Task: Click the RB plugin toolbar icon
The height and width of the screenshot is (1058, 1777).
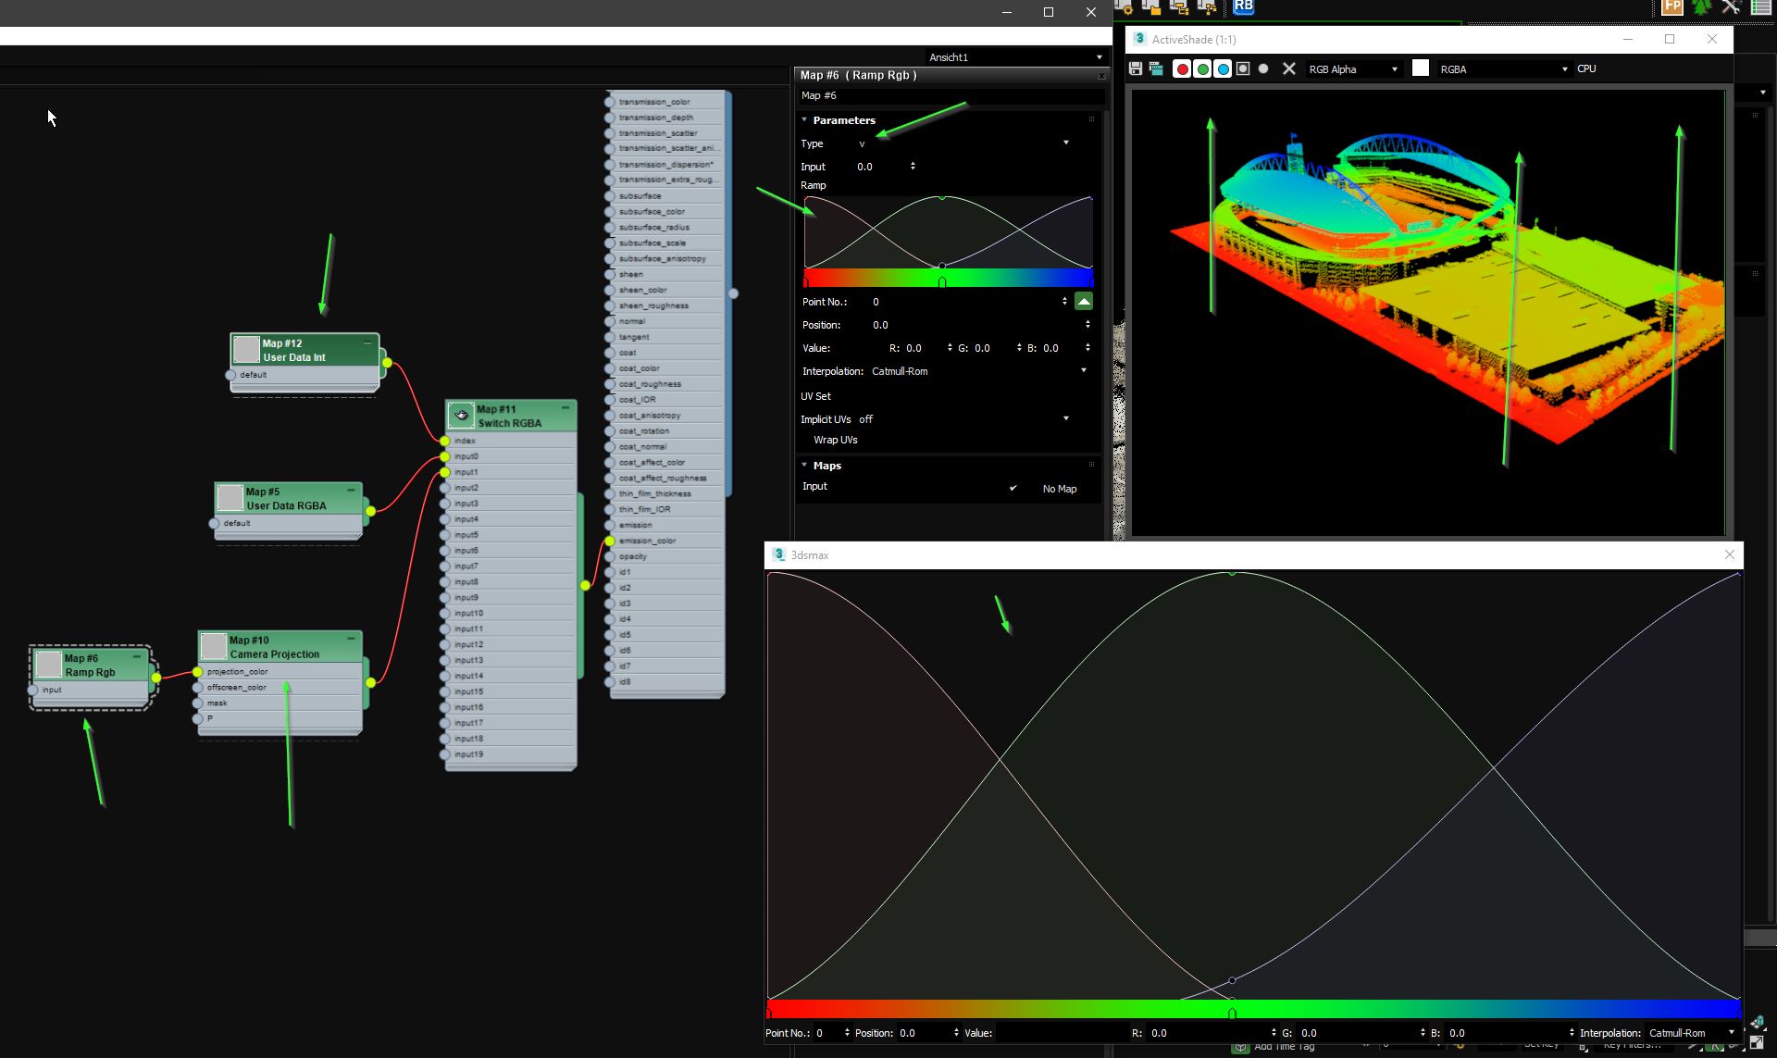Action: coord(1244,7)
